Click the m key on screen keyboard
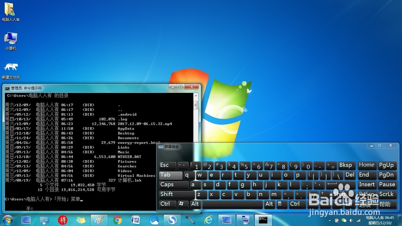Image resolution: width=402 pixels, height=226 pixels. [276, 195]
